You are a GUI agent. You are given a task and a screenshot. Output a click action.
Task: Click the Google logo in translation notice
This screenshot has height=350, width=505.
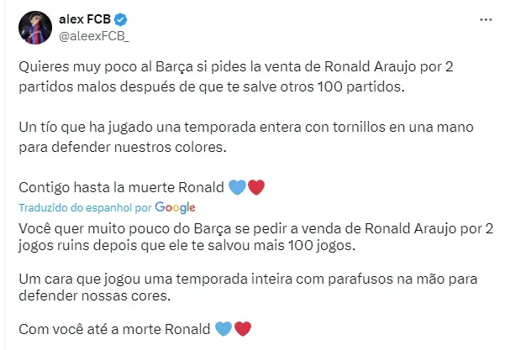click(x=176, y=208)
